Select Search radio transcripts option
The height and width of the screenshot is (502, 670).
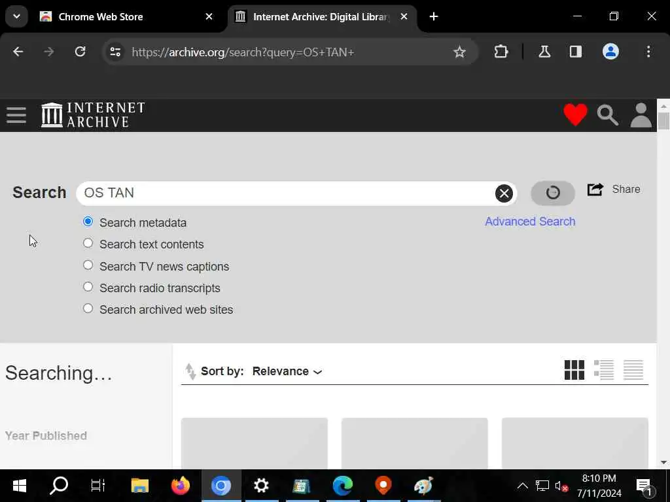pyautogui.click(x=88, y=287)
